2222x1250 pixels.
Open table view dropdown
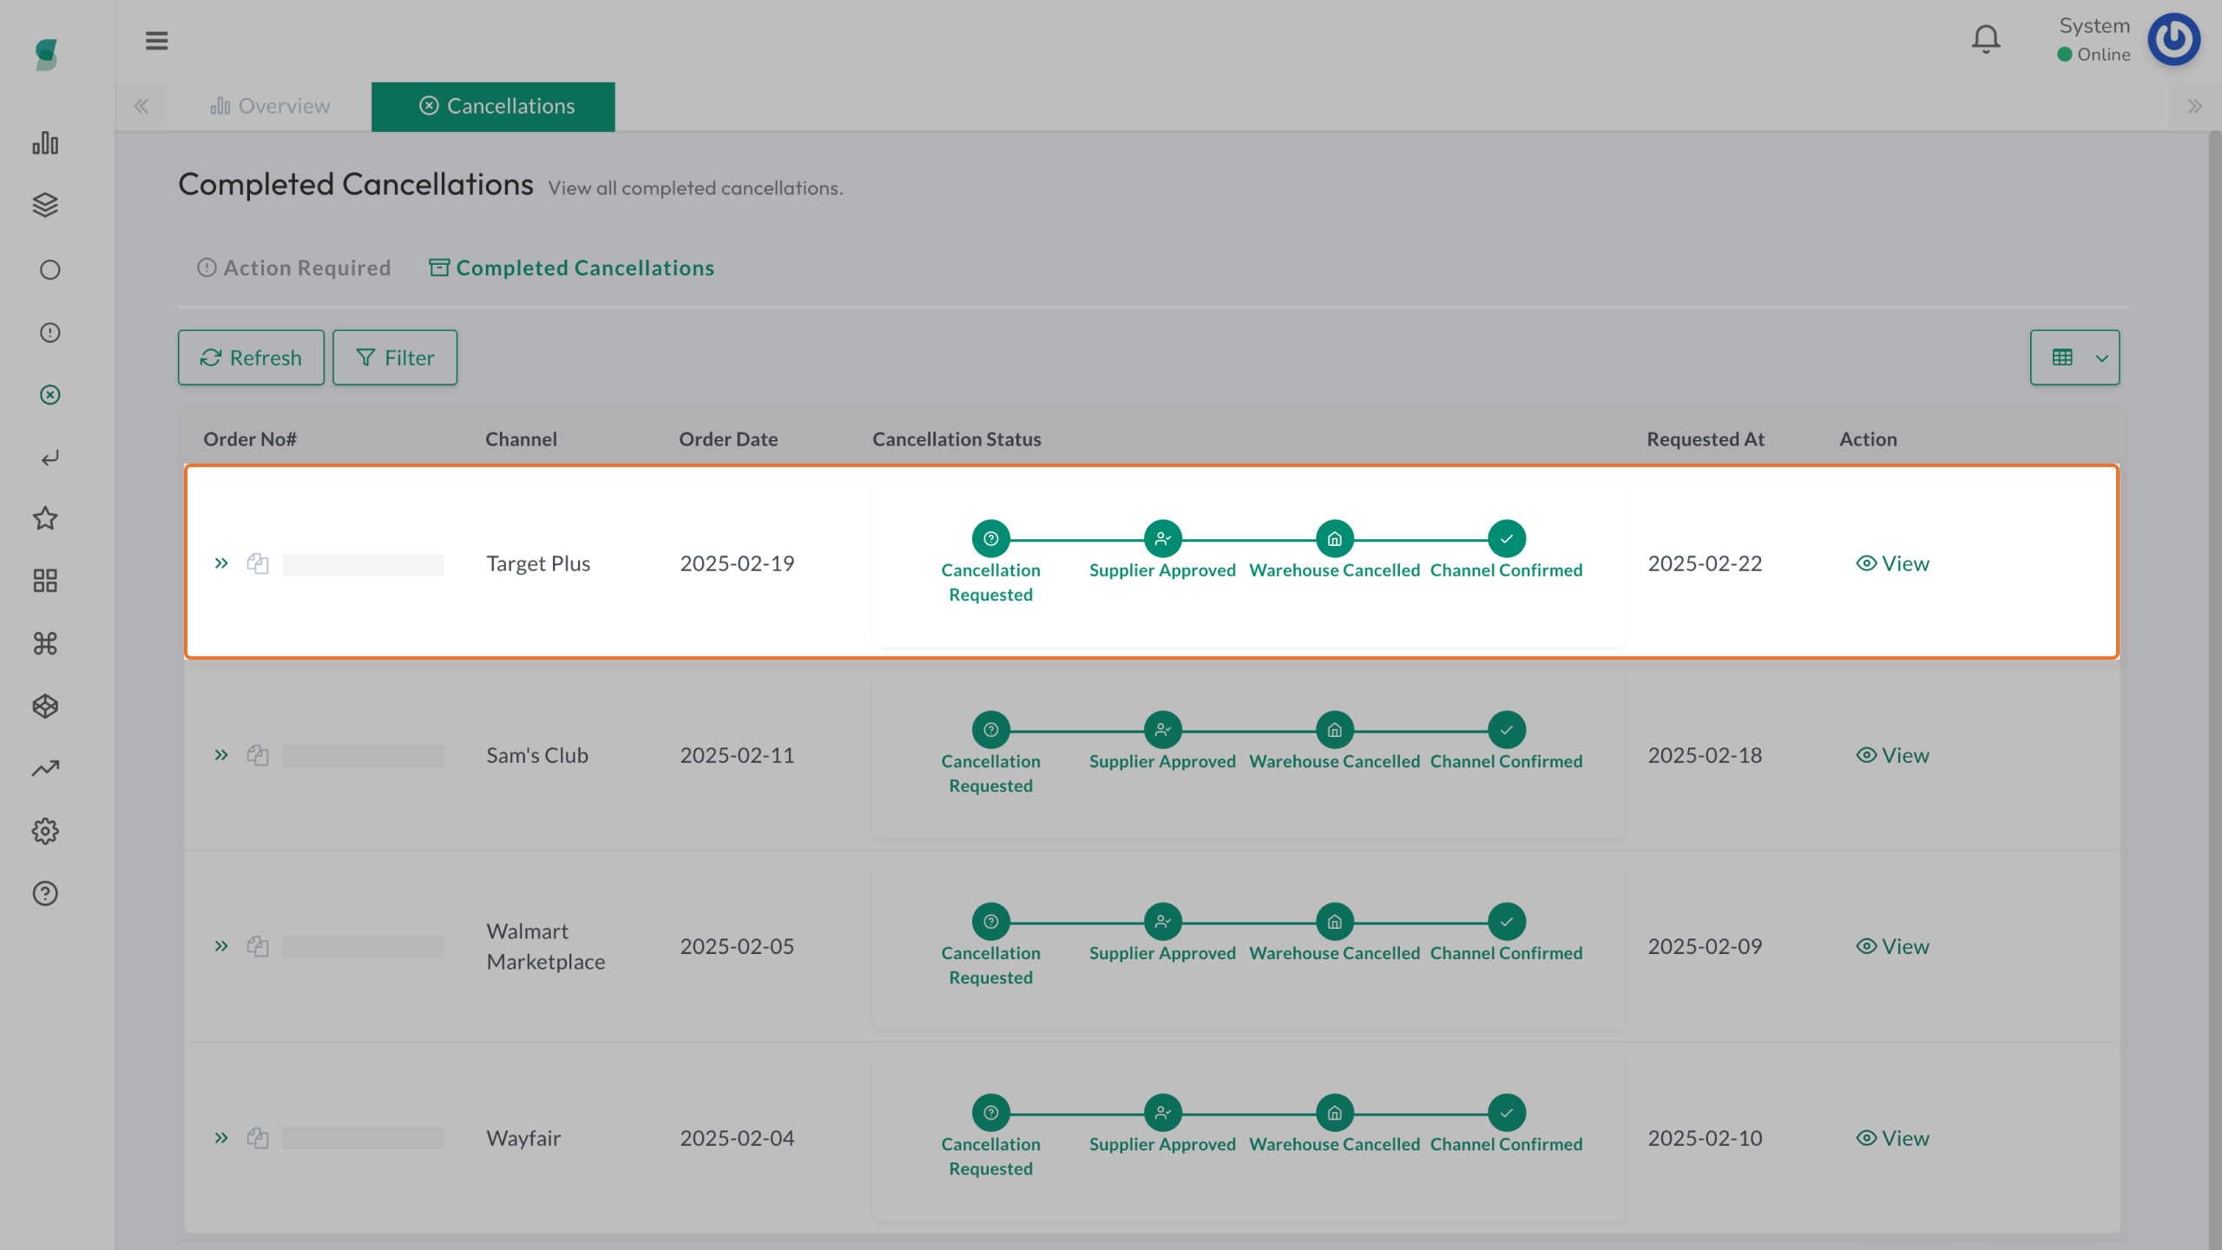pyautogui.click(x=2074, y=357)
